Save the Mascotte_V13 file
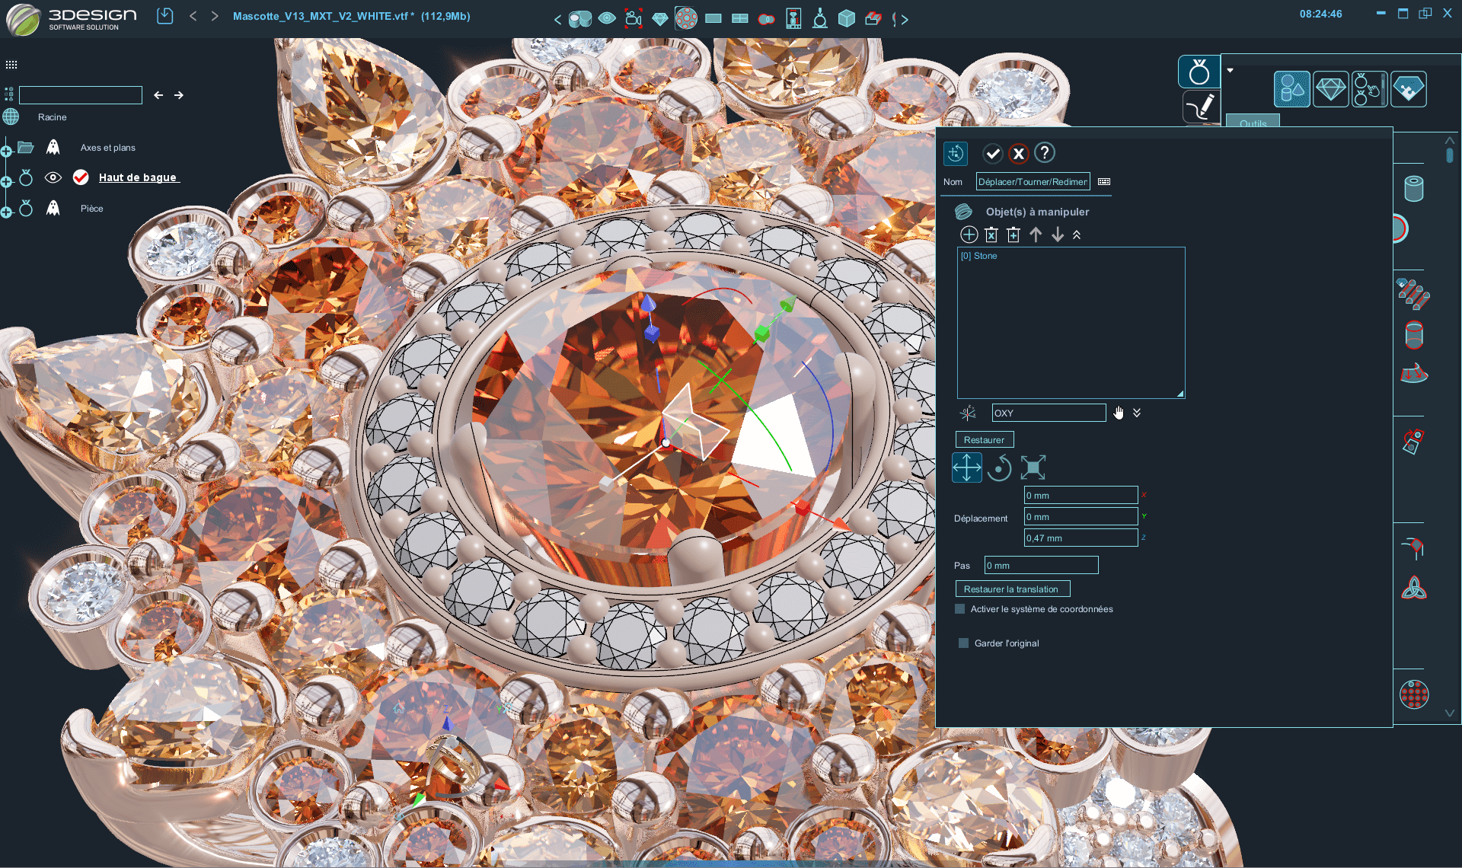 click(x=164, y=15)
